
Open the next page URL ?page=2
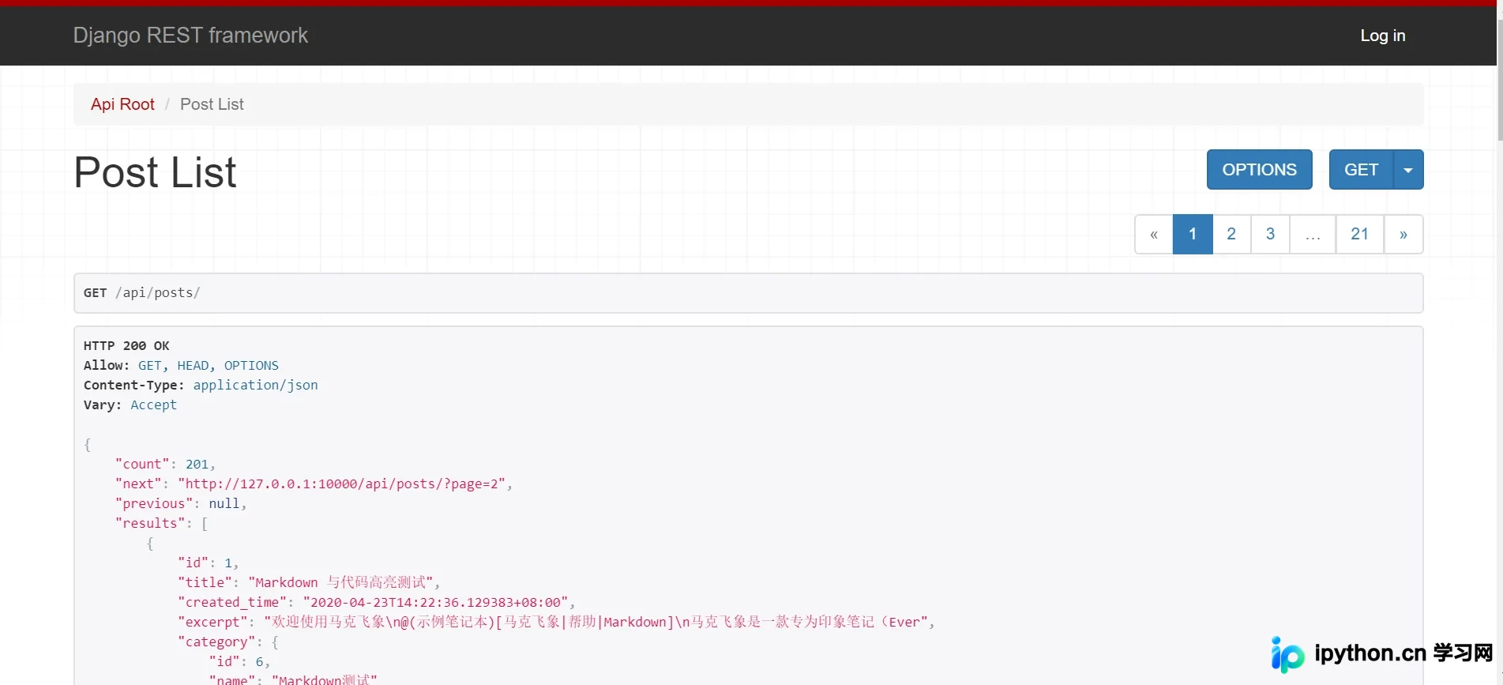click(341, 484)
